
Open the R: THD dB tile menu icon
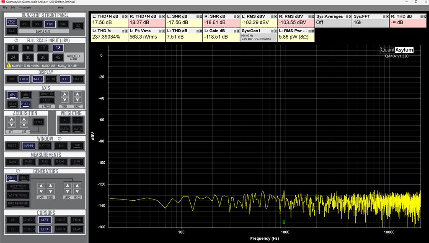pyautogui.click(x=421, y=17)
